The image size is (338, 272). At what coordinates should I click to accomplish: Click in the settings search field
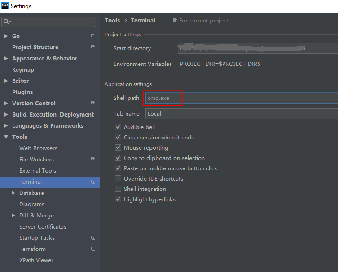point(49,22)
